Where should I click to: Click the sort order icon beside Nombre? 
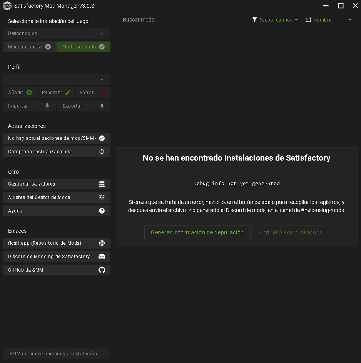click(x=308, y=20)
